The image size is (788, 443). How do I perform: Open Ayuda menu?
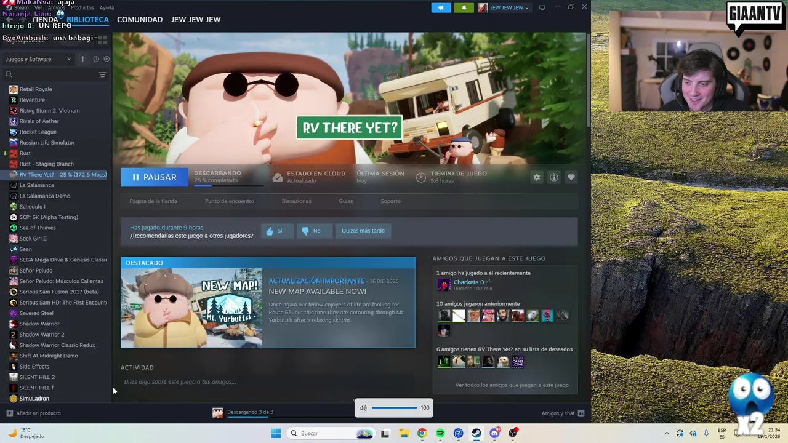coord(107,7)
